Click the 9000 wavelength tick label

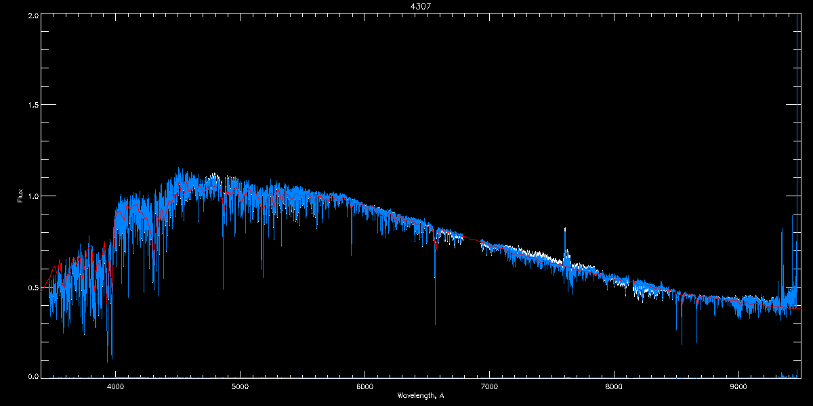738,387
